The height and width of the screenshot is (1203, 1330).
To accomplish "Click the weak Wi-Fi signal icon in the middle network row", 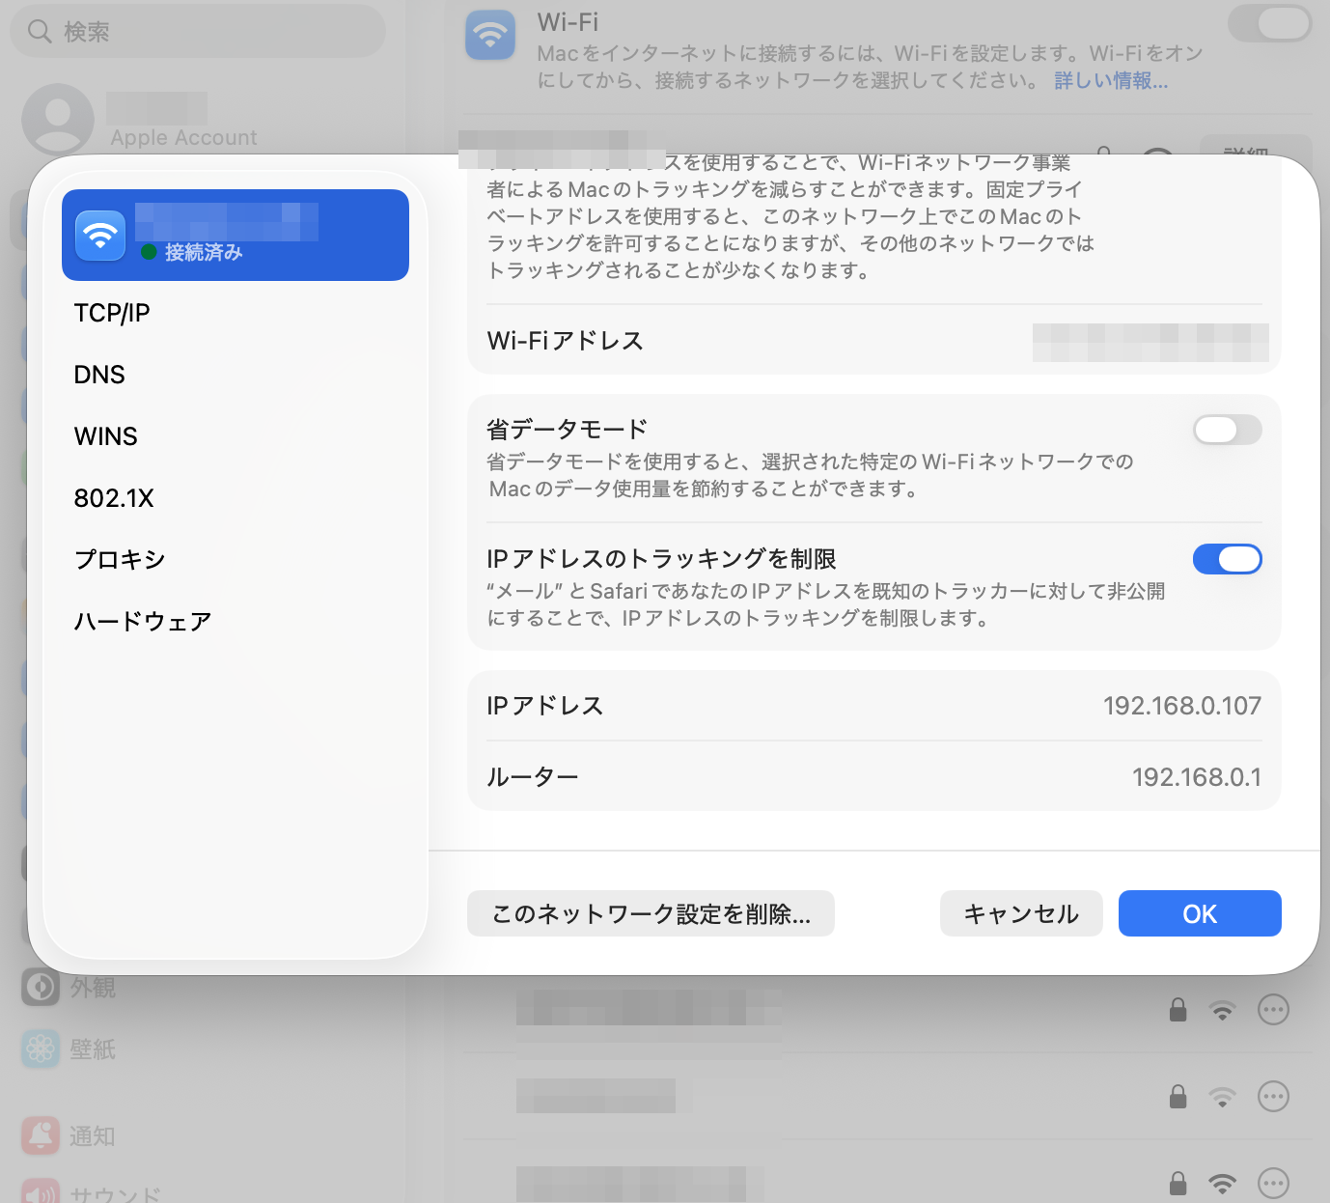I will [1222, 1097].
